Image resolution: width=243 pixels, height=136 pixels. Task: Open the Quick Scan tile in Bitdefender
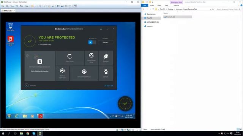click(x=69, y=58)
